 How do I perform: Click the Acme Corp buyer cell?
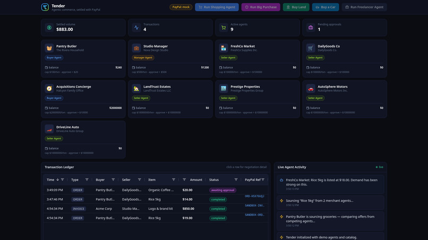click(104, 209)
